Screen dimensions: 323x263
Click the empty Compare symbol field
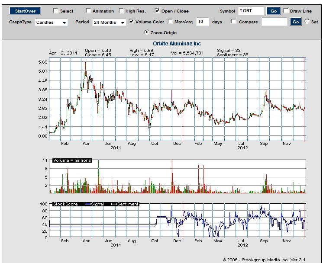point(274,22)
